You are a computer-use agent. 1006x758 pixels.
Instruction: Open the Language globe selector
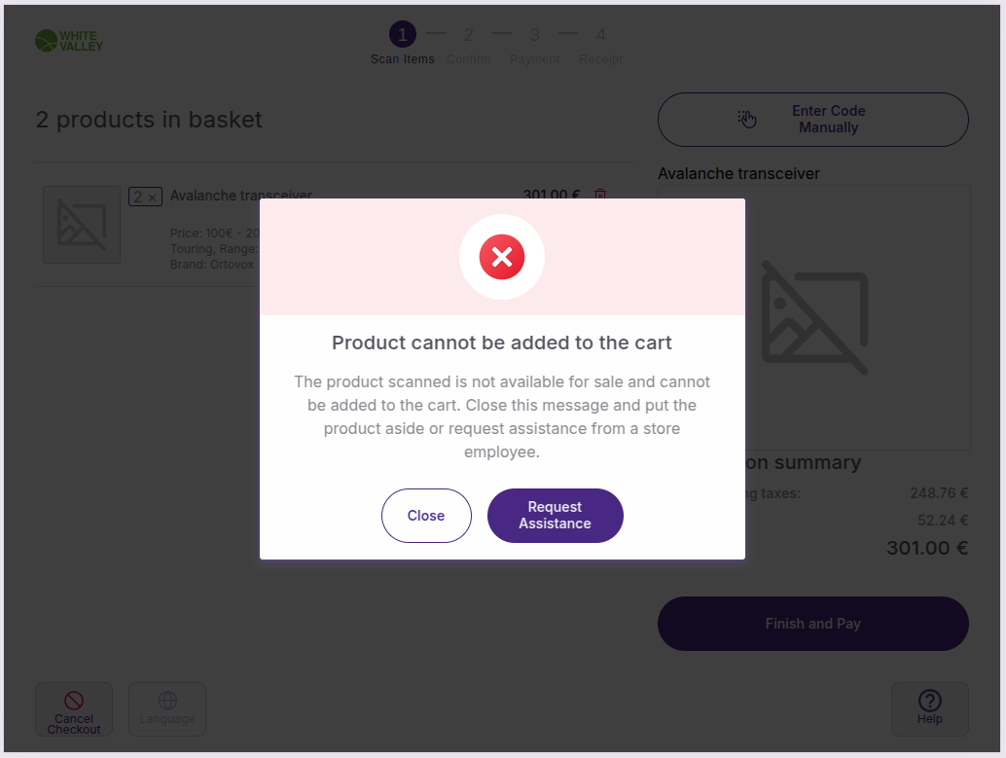tap(167, 701)
